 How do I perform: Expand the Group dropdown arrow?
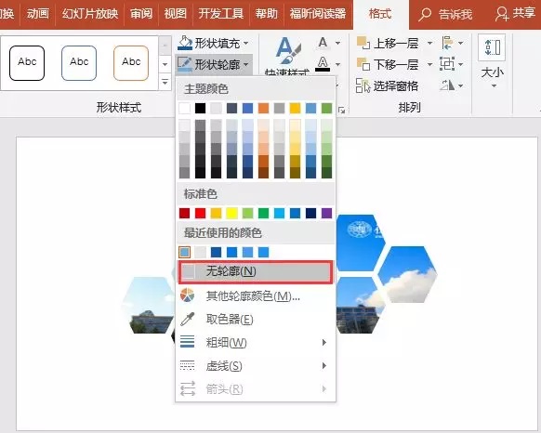coord(461,64)
